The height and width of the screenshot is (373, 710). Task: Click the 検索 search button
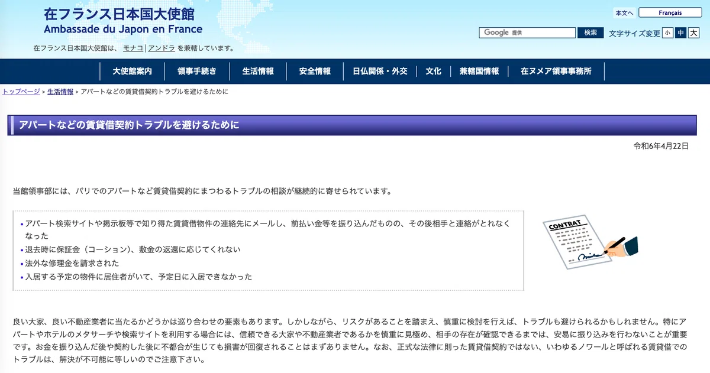(x=590, y=33)
